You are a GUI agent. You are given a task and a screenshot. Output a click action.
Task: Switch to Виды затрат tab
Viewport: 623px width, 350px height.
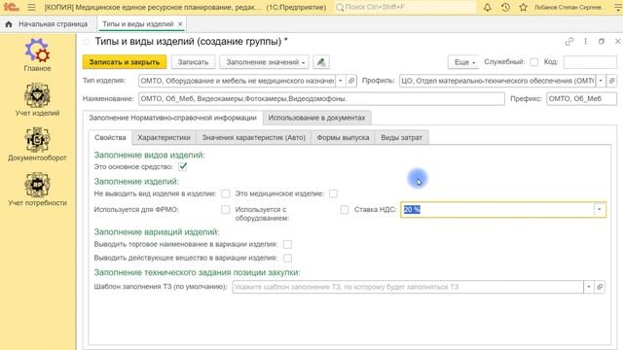tap(402, 138)
